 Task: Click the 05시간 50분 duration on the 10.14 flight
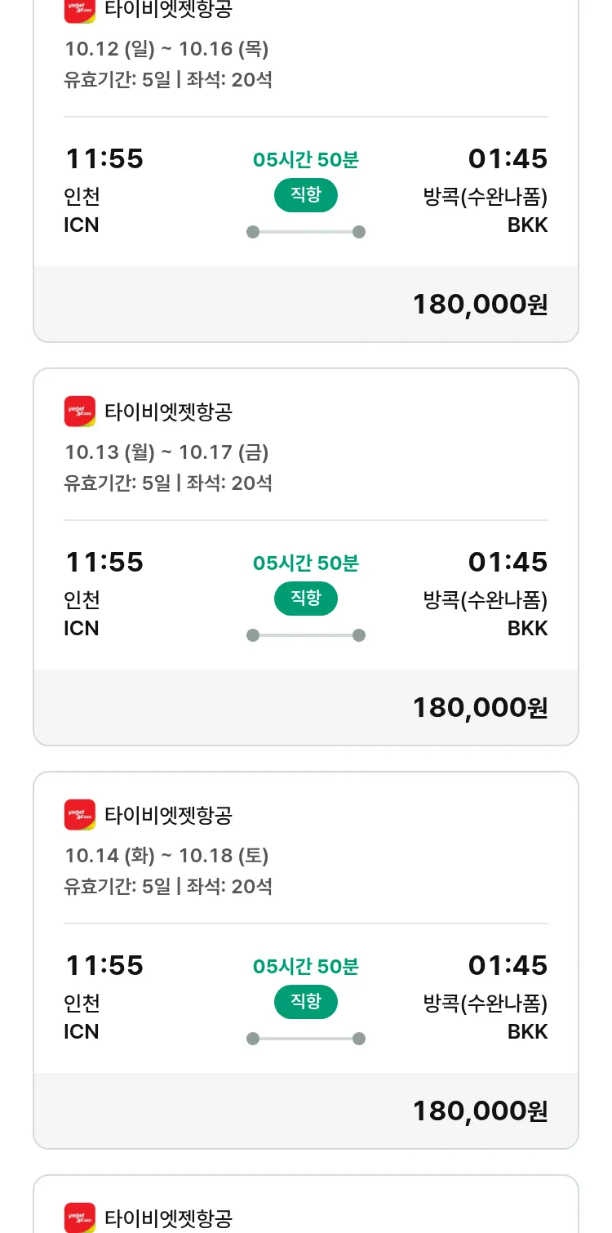click(x=306, y=967)
